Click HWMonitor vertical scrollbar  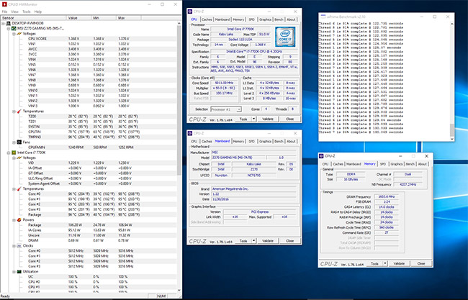[179, 100]
